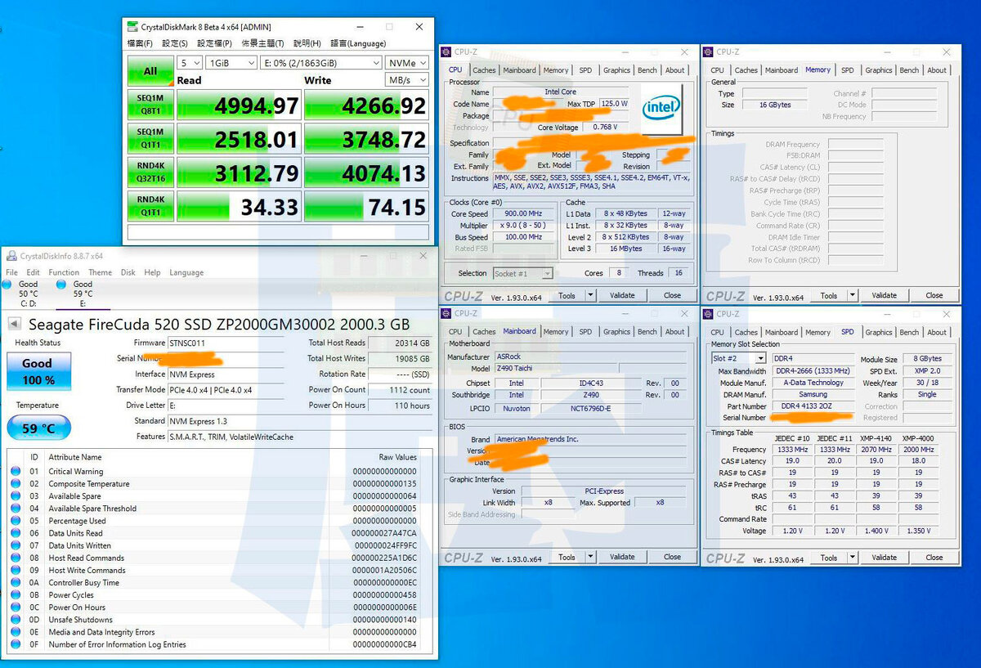The height and width of the screenshot is (668, 981).
Task: Click the CPU-Z icon in the Memory window title bar
Action: coord(710,52)
